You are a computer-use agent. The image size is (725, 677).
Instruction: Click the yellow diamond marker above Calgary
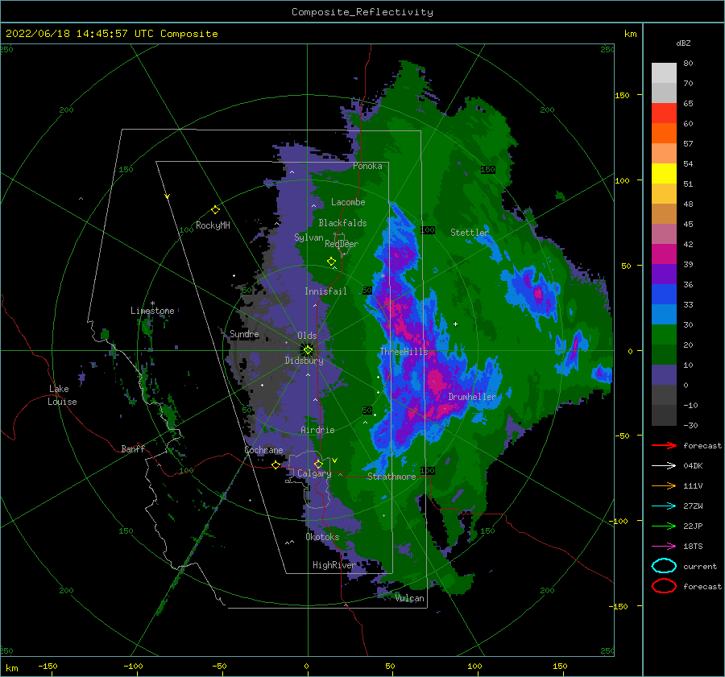tap(318, 464)
